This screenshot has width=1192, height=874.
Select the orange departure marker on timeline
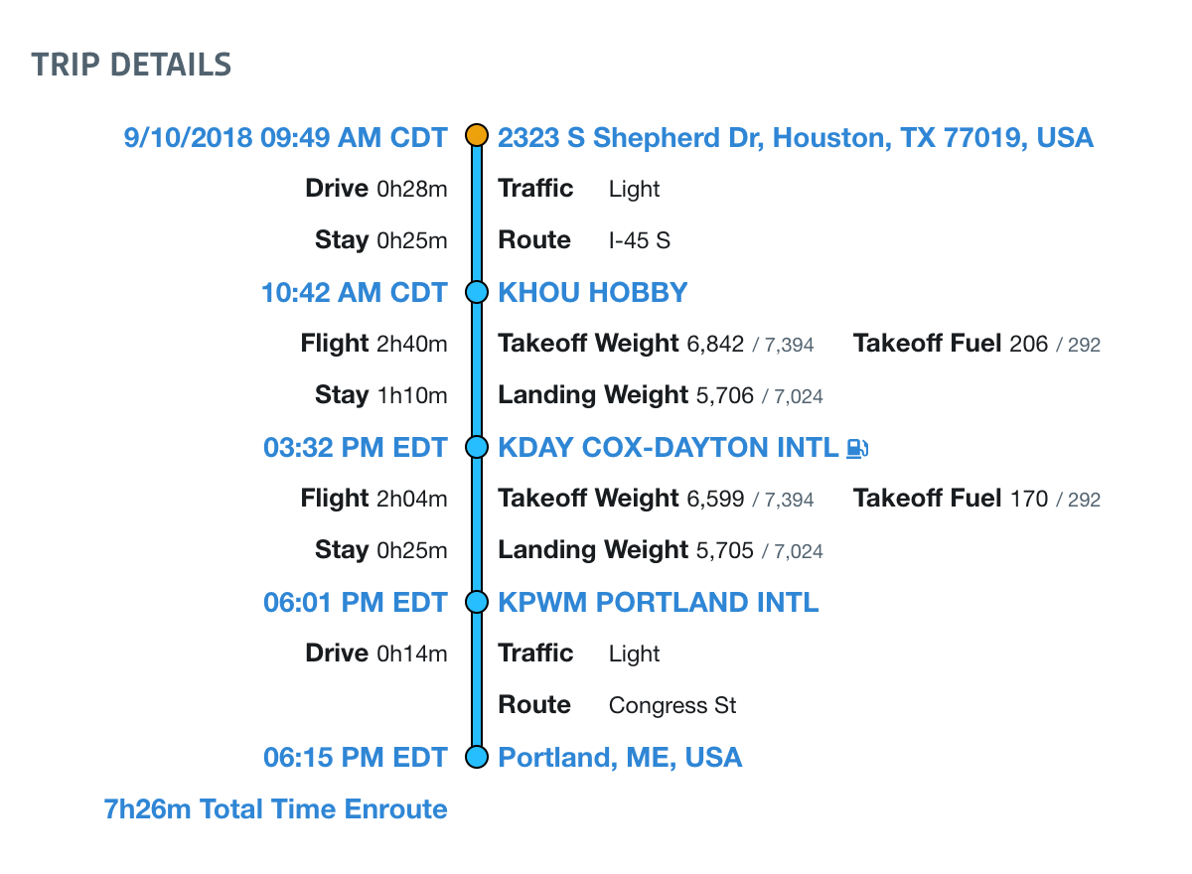click(x=478, y=136)
